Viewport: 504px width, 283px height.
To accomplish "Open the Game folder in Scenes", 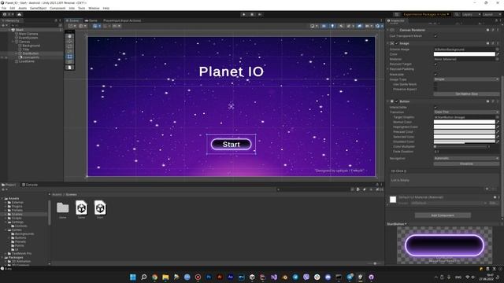I will tap(63, 208).
